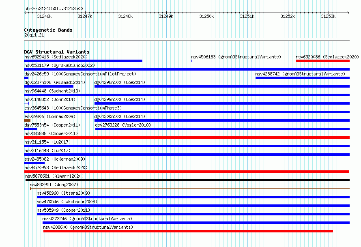
Task: Click the 31246k ruler position
Action: (x=45, y=16)
